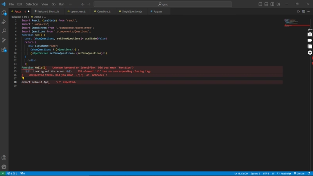Click the lightbulb quick fix icon

point(23,79)
